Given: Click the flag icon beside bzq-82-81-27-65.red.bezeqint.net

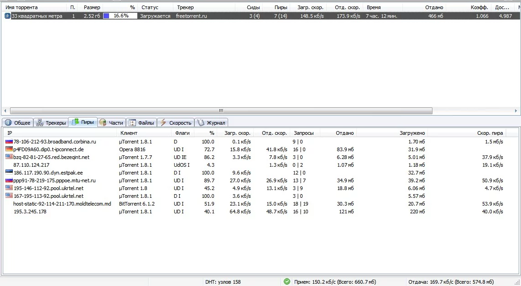Looking at the screenshot, I should 9,157.
